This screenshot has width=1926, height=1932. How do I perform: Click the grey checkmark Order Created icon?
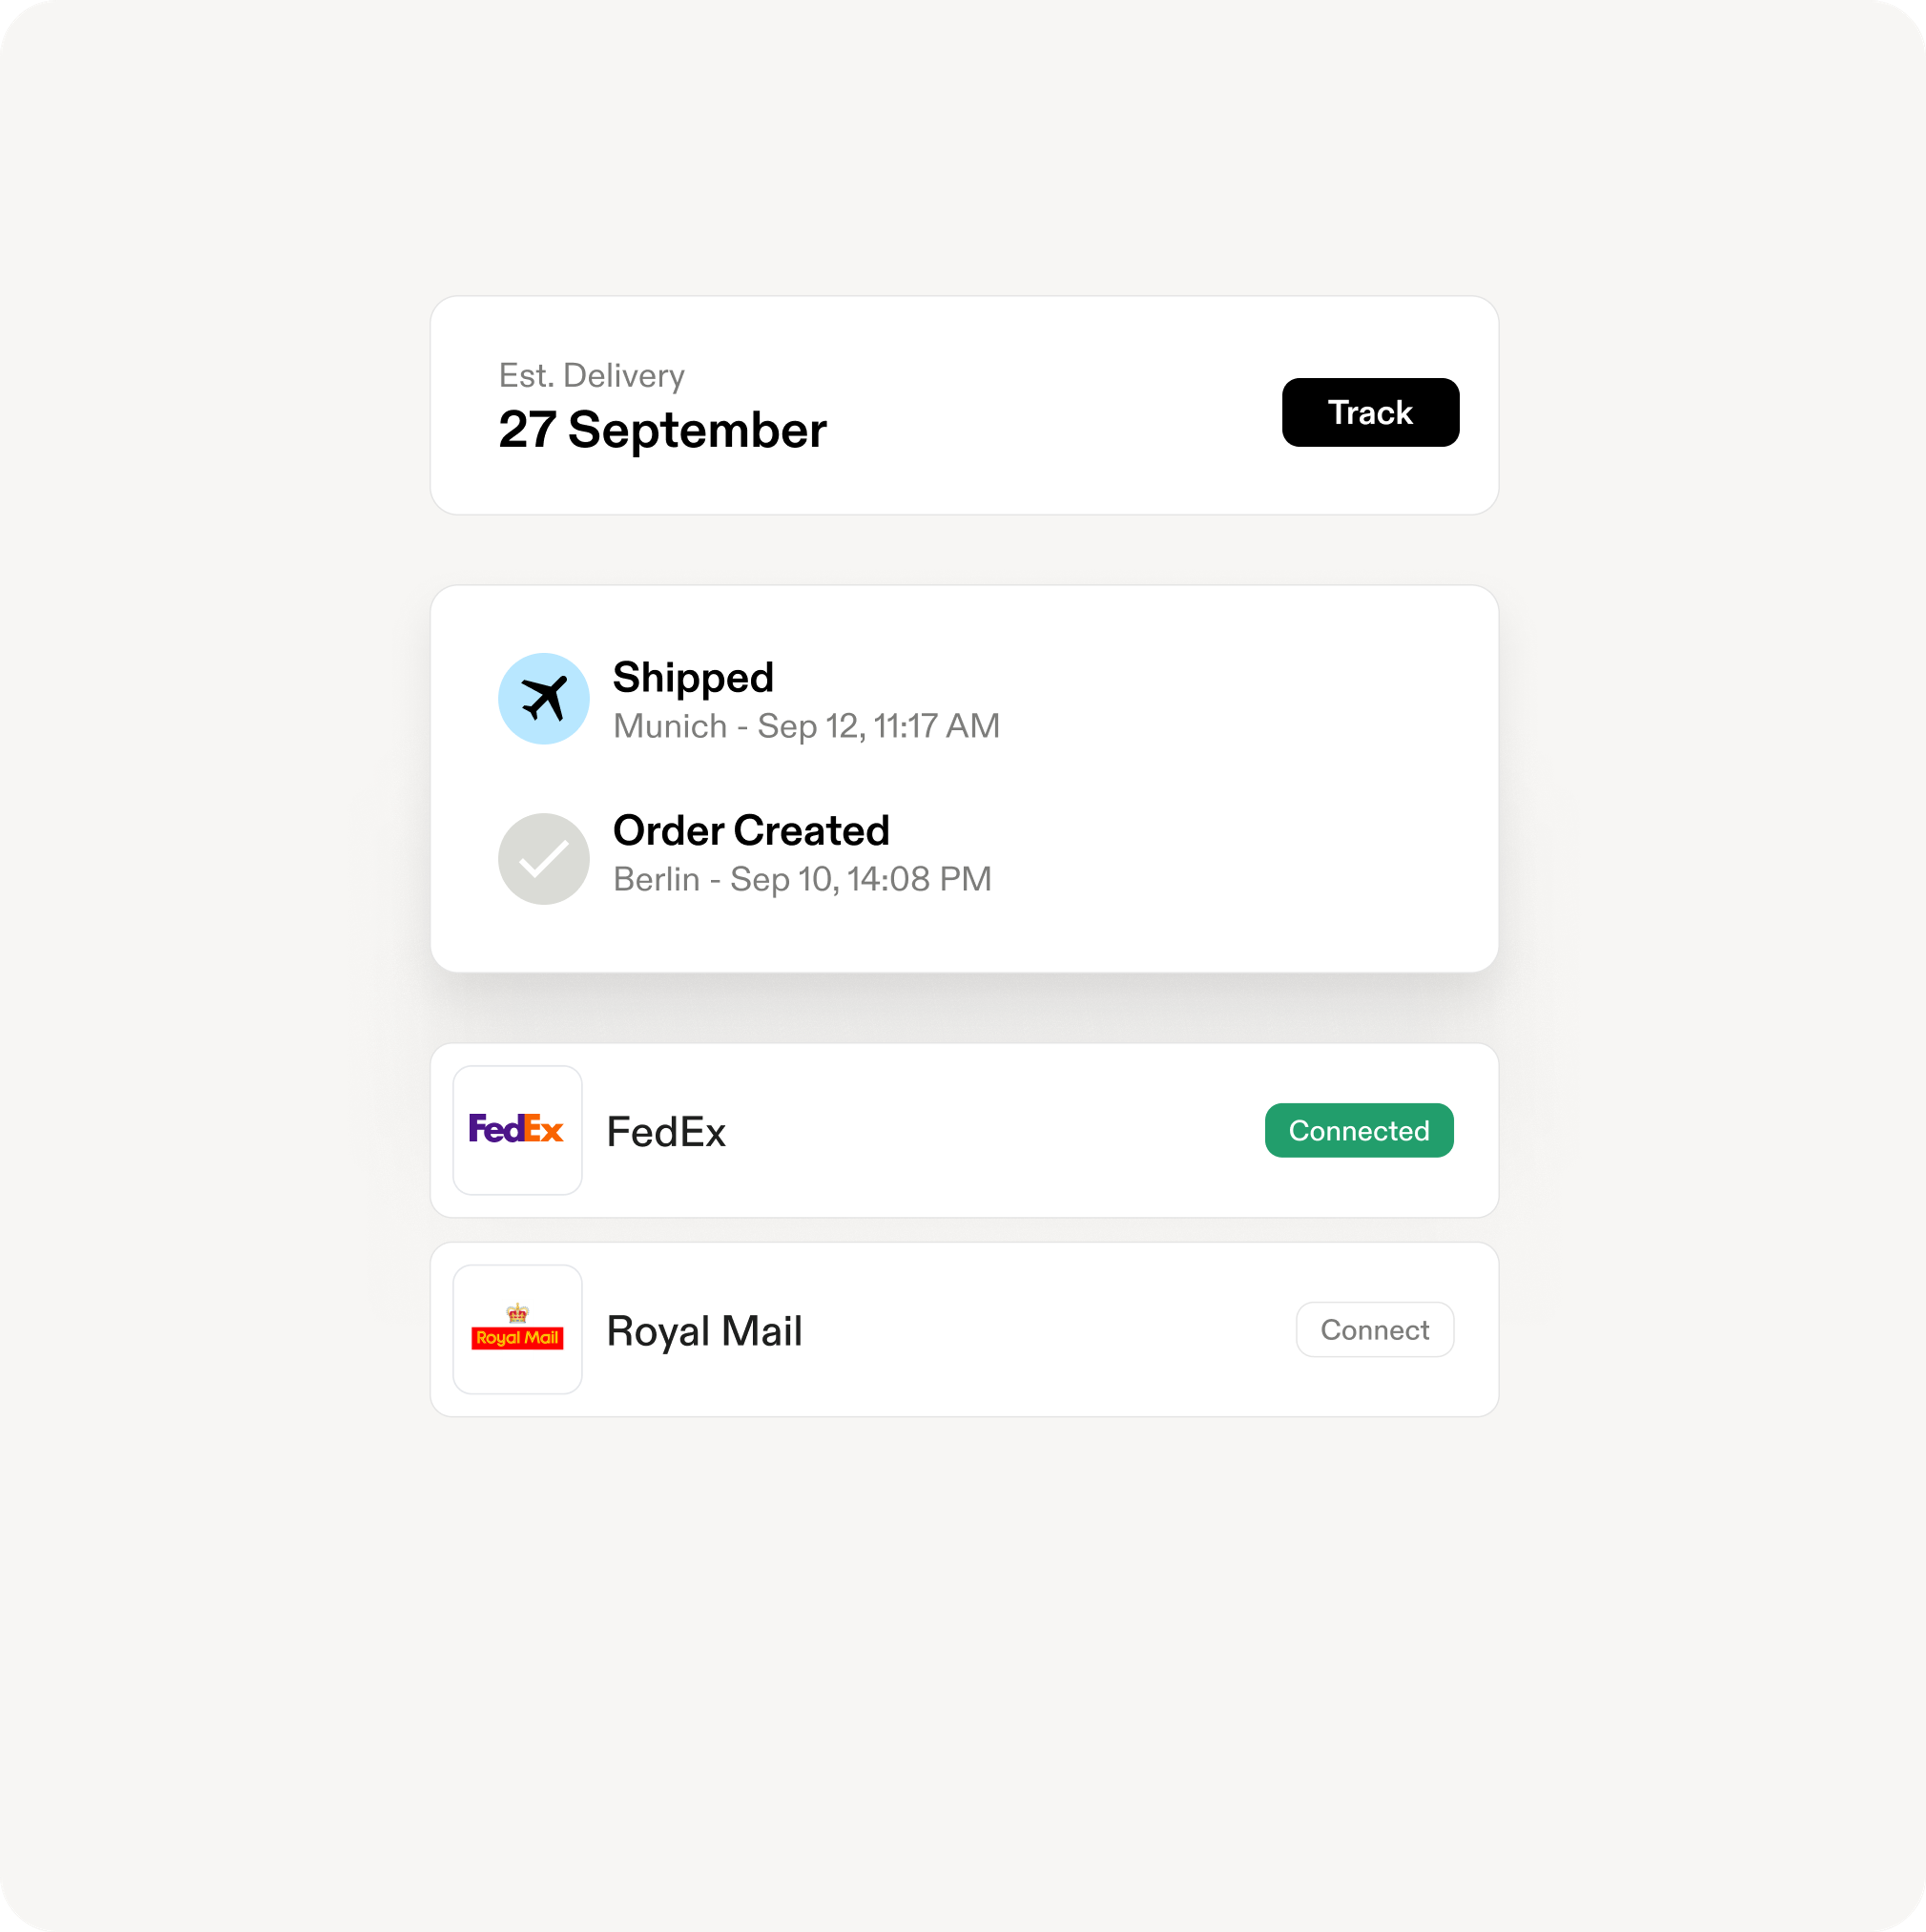click(x=543, y=858)
